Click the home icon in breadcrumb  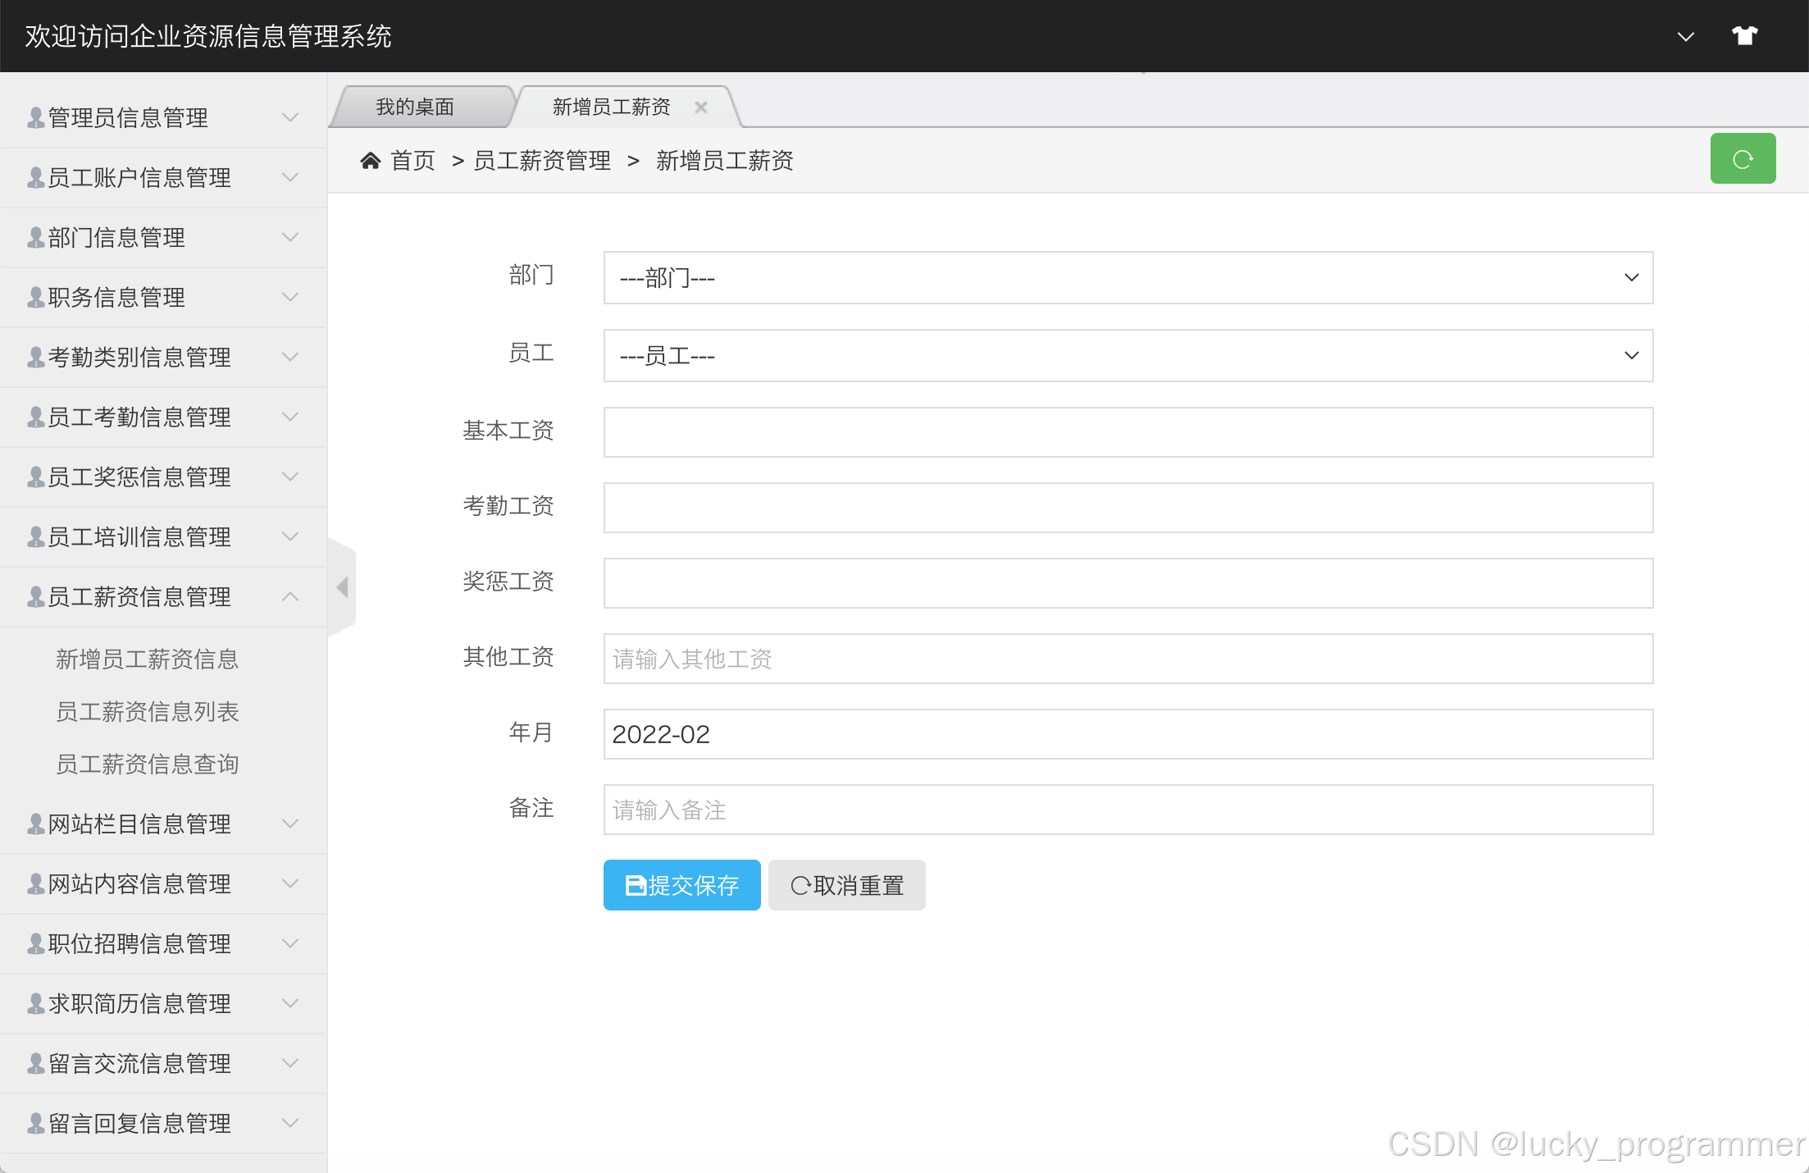pos(371,161)
